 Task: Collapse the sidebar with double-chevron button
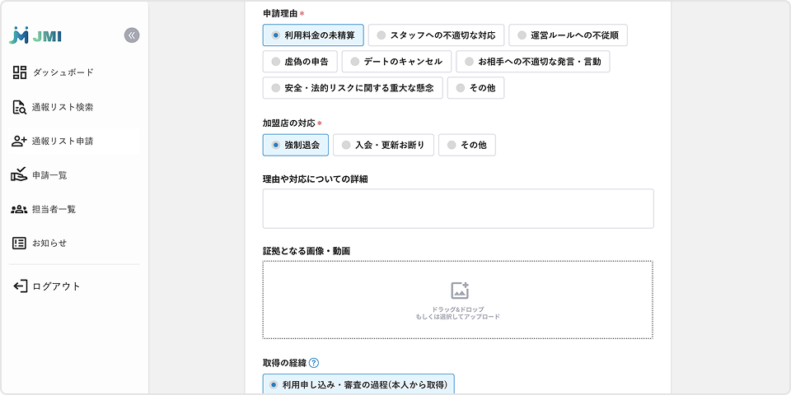click(x=132, y=35)
